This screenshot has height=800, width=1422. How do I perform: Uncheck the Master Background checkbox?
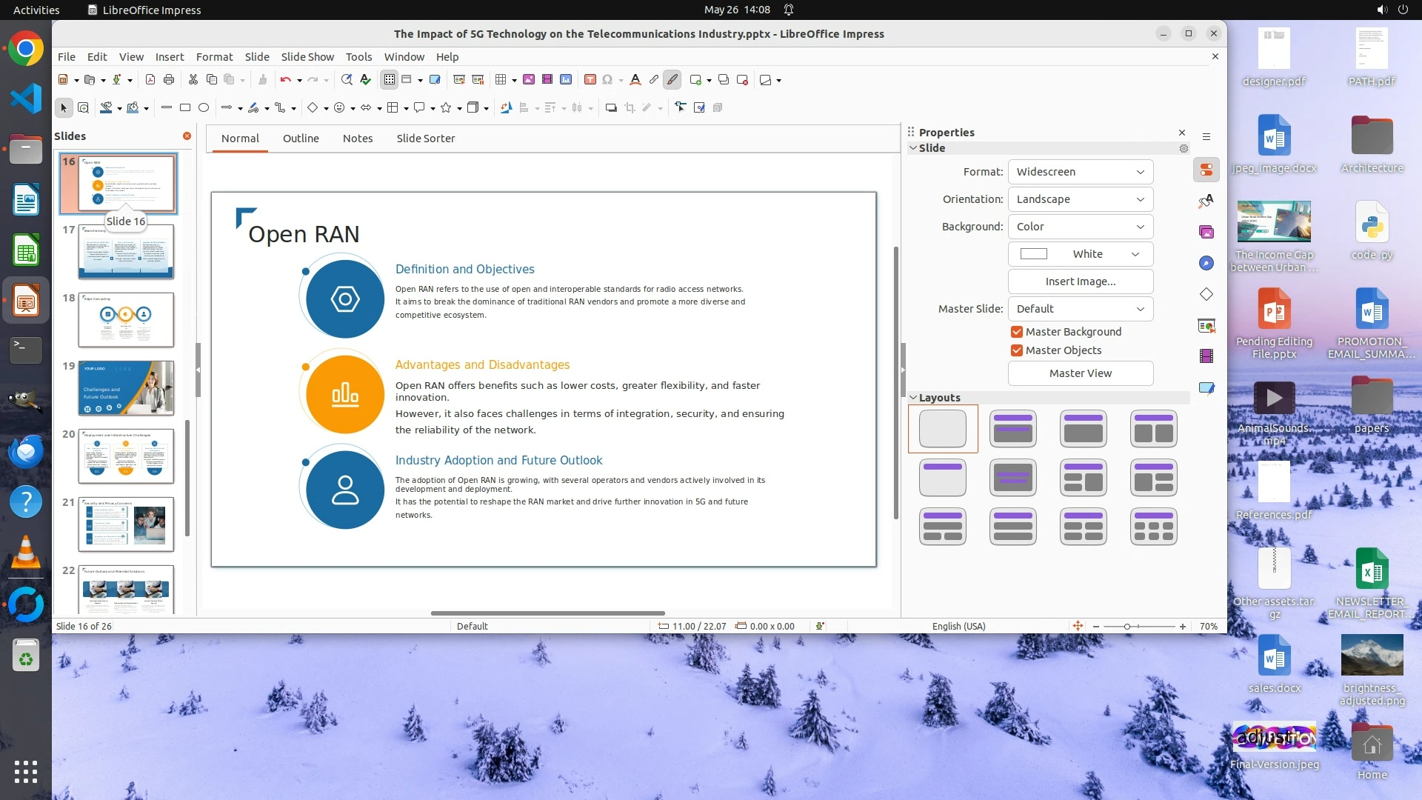tap(1017, 332)
